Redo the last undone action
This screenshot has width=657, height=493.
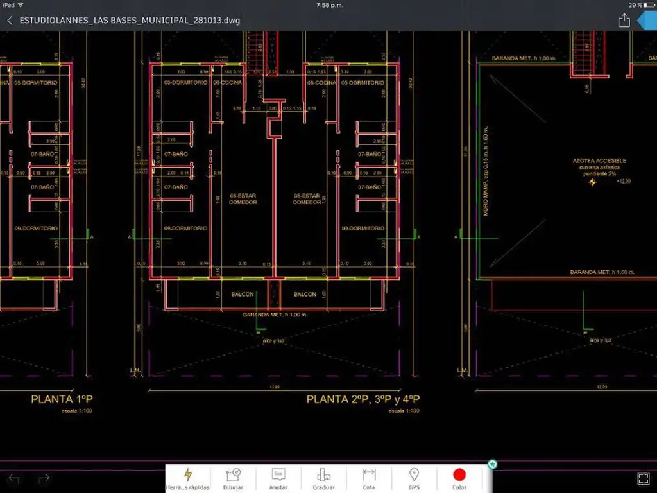[x=44, y=479]
